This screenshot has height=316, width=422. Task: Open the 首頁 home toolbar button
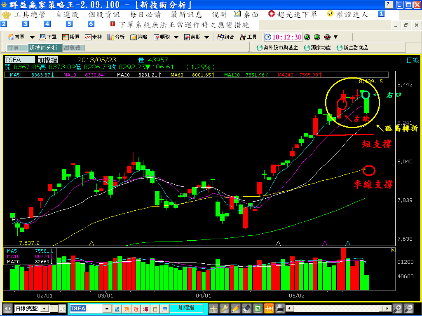point(16,37)
